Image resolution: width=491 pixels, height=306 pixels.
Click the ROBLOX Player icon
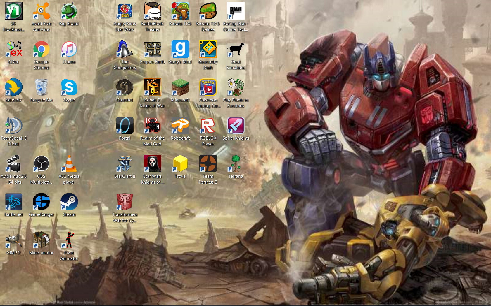[x=208, y=126]
